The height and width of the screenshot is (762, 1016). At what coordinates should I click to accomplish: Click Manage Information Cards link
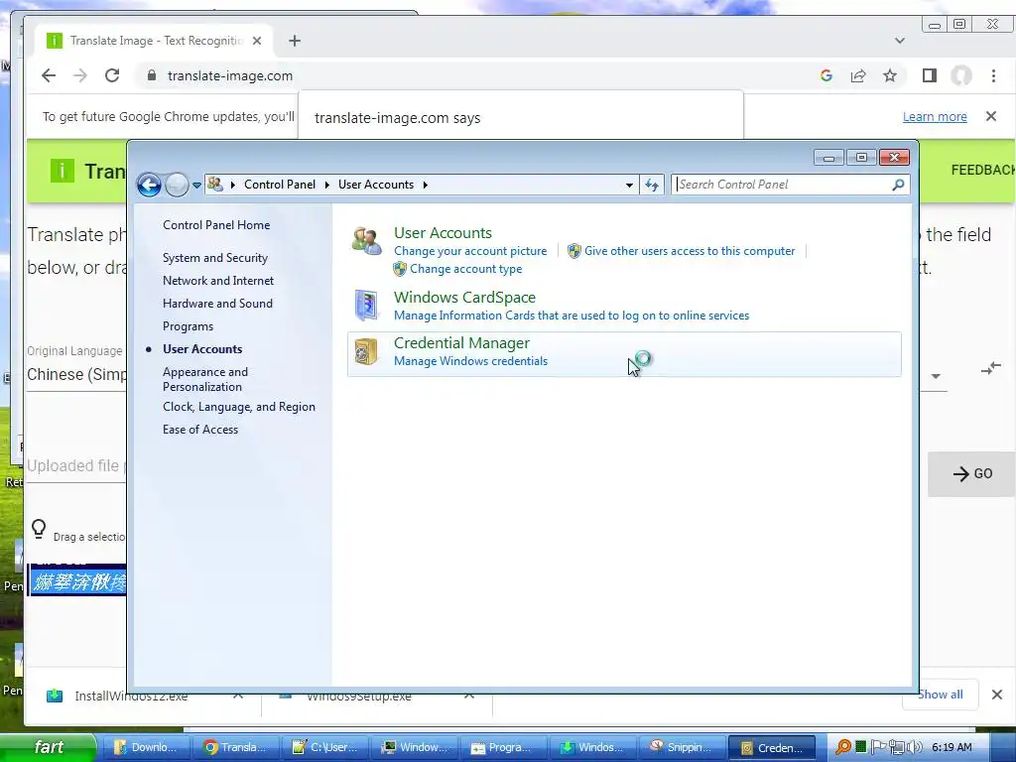point(571,316)
